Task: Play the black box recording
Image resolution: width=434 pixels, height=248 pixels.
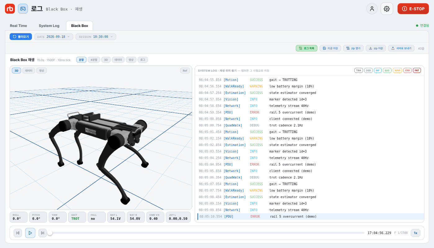Action: (30, 233)
